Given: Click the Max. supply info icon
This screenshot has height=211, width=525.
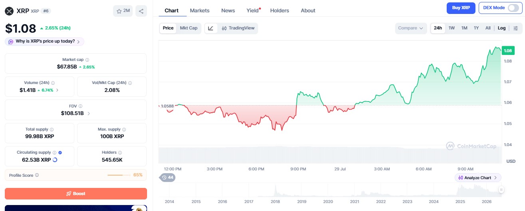Looking at the screenshot, I should 124,129.
